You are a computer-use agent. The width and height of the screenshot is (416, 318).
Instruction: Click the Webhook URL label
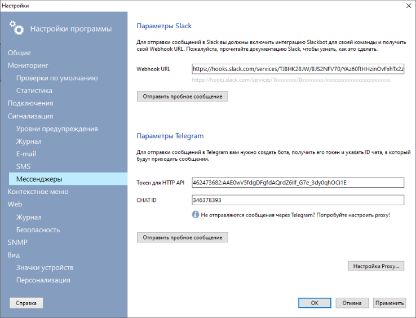pyautogui.click(x=153, y=69)
